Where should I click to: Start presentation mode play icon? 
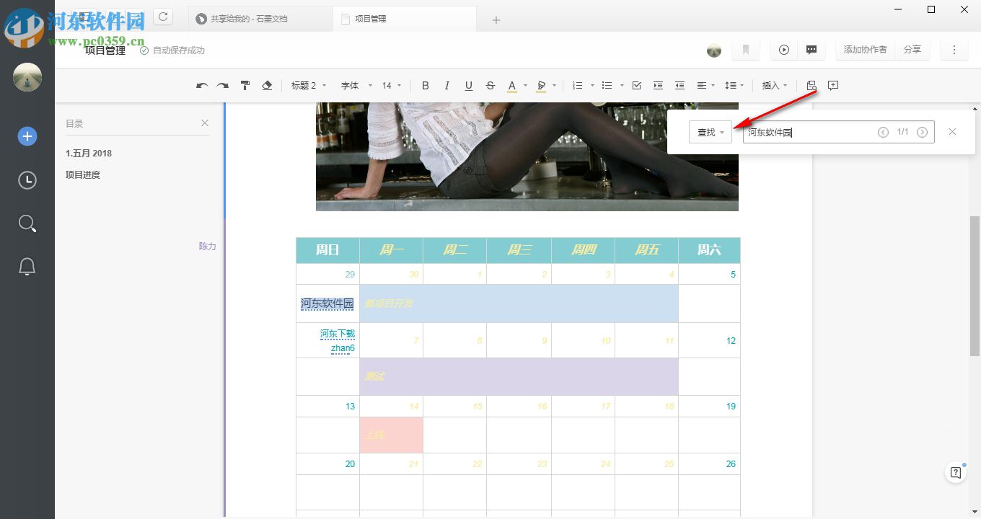pos(784,50)
